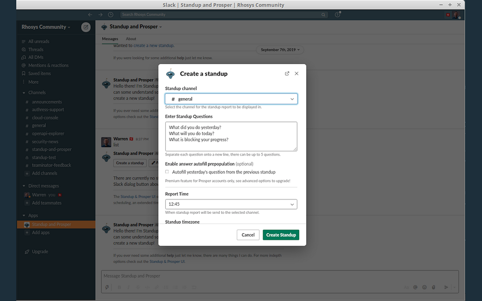
Task: Toggle bold formatting in composer
Action: (119, 288)
